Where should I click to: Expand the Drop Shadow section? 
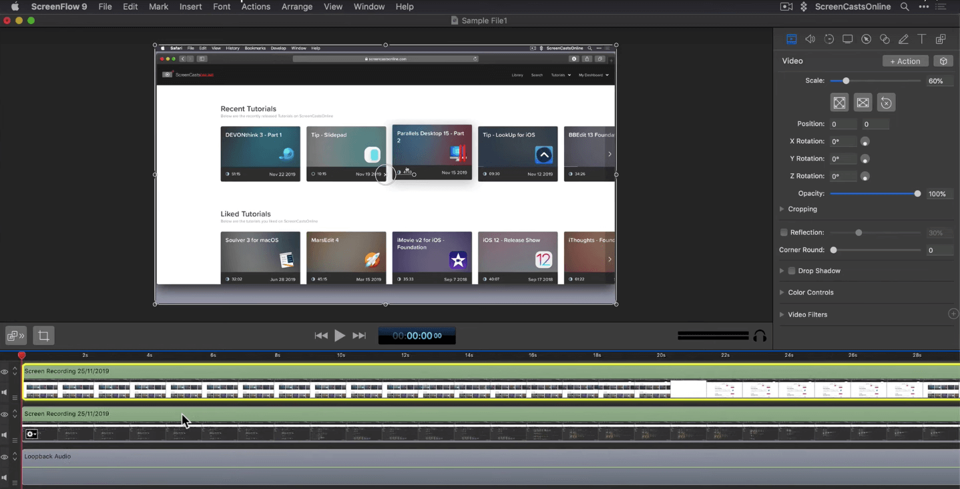click(x=782, y=271)
